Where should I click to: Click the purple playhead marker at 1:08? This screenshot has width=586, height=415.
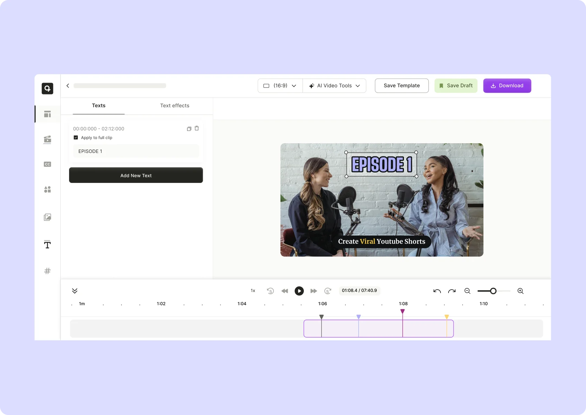(x=403, y=311)
